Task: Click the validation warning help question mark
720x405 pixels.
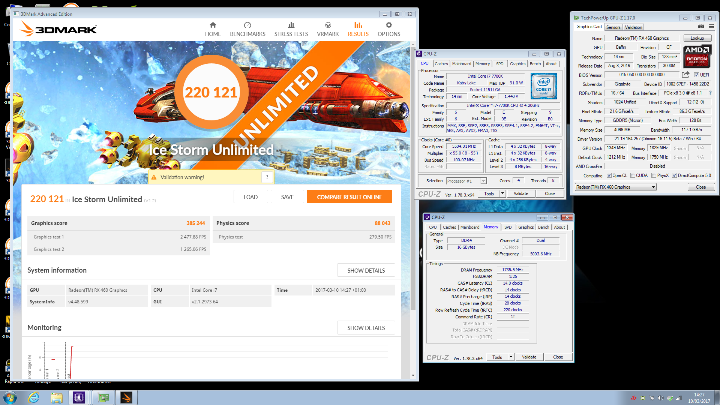Action: [267, 177]
